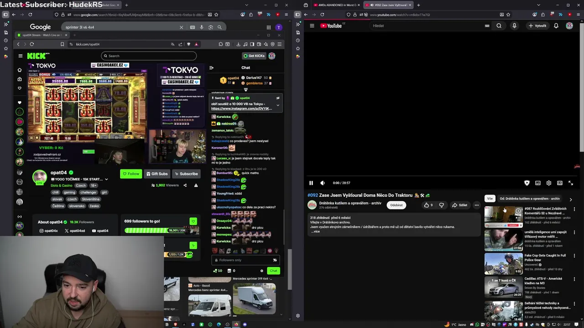
Task: Open YouTube player settings gear
Action: coord(549,183)
